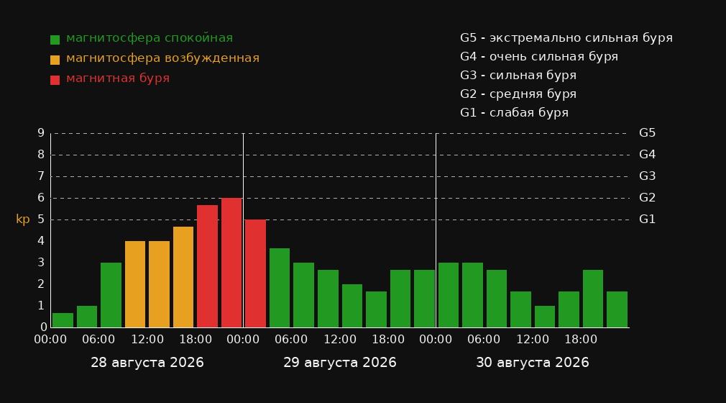Click the '30 августа 2026' date label
The height and width of the screenshot is (403, 726).
(533, 363)
